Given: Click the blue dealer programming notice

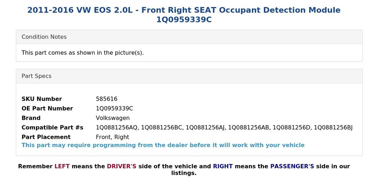Looking at the screenshot, I should [x=163, y=145].
